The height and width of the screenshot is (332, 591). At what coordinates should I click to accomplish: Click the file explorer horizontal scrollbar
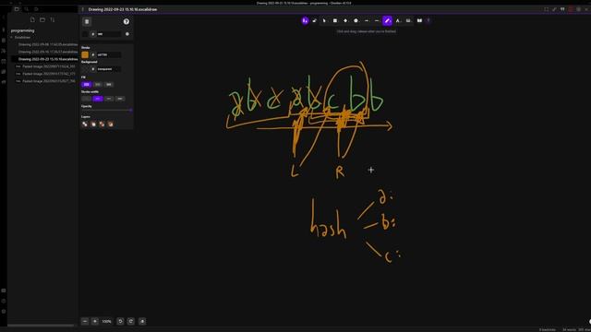(x=41, y=326)
